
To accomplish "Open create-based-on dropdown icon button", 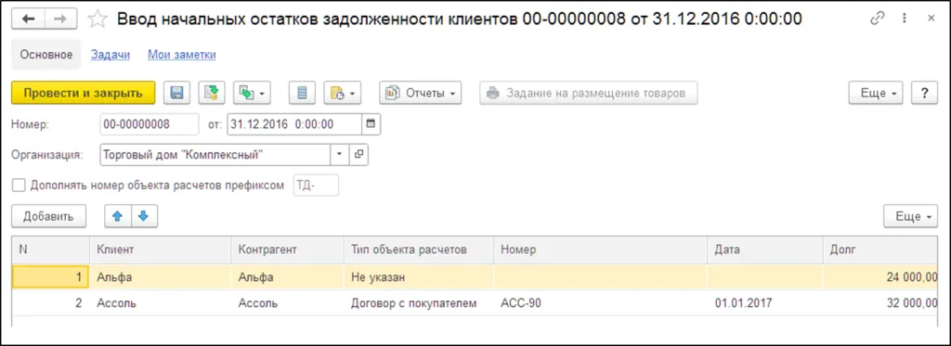I will 252,94.
